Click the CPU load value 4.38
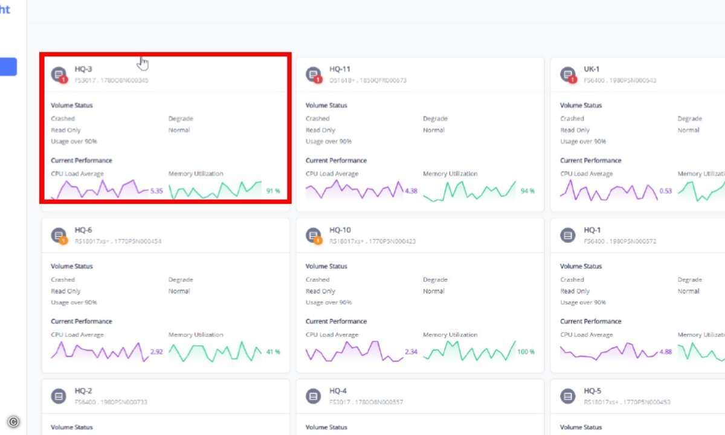 point(411,191)
